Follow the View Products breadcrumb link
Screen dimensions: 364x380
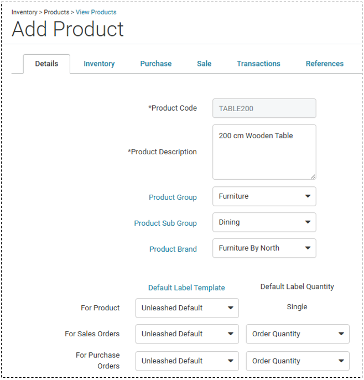click(96, 12)
